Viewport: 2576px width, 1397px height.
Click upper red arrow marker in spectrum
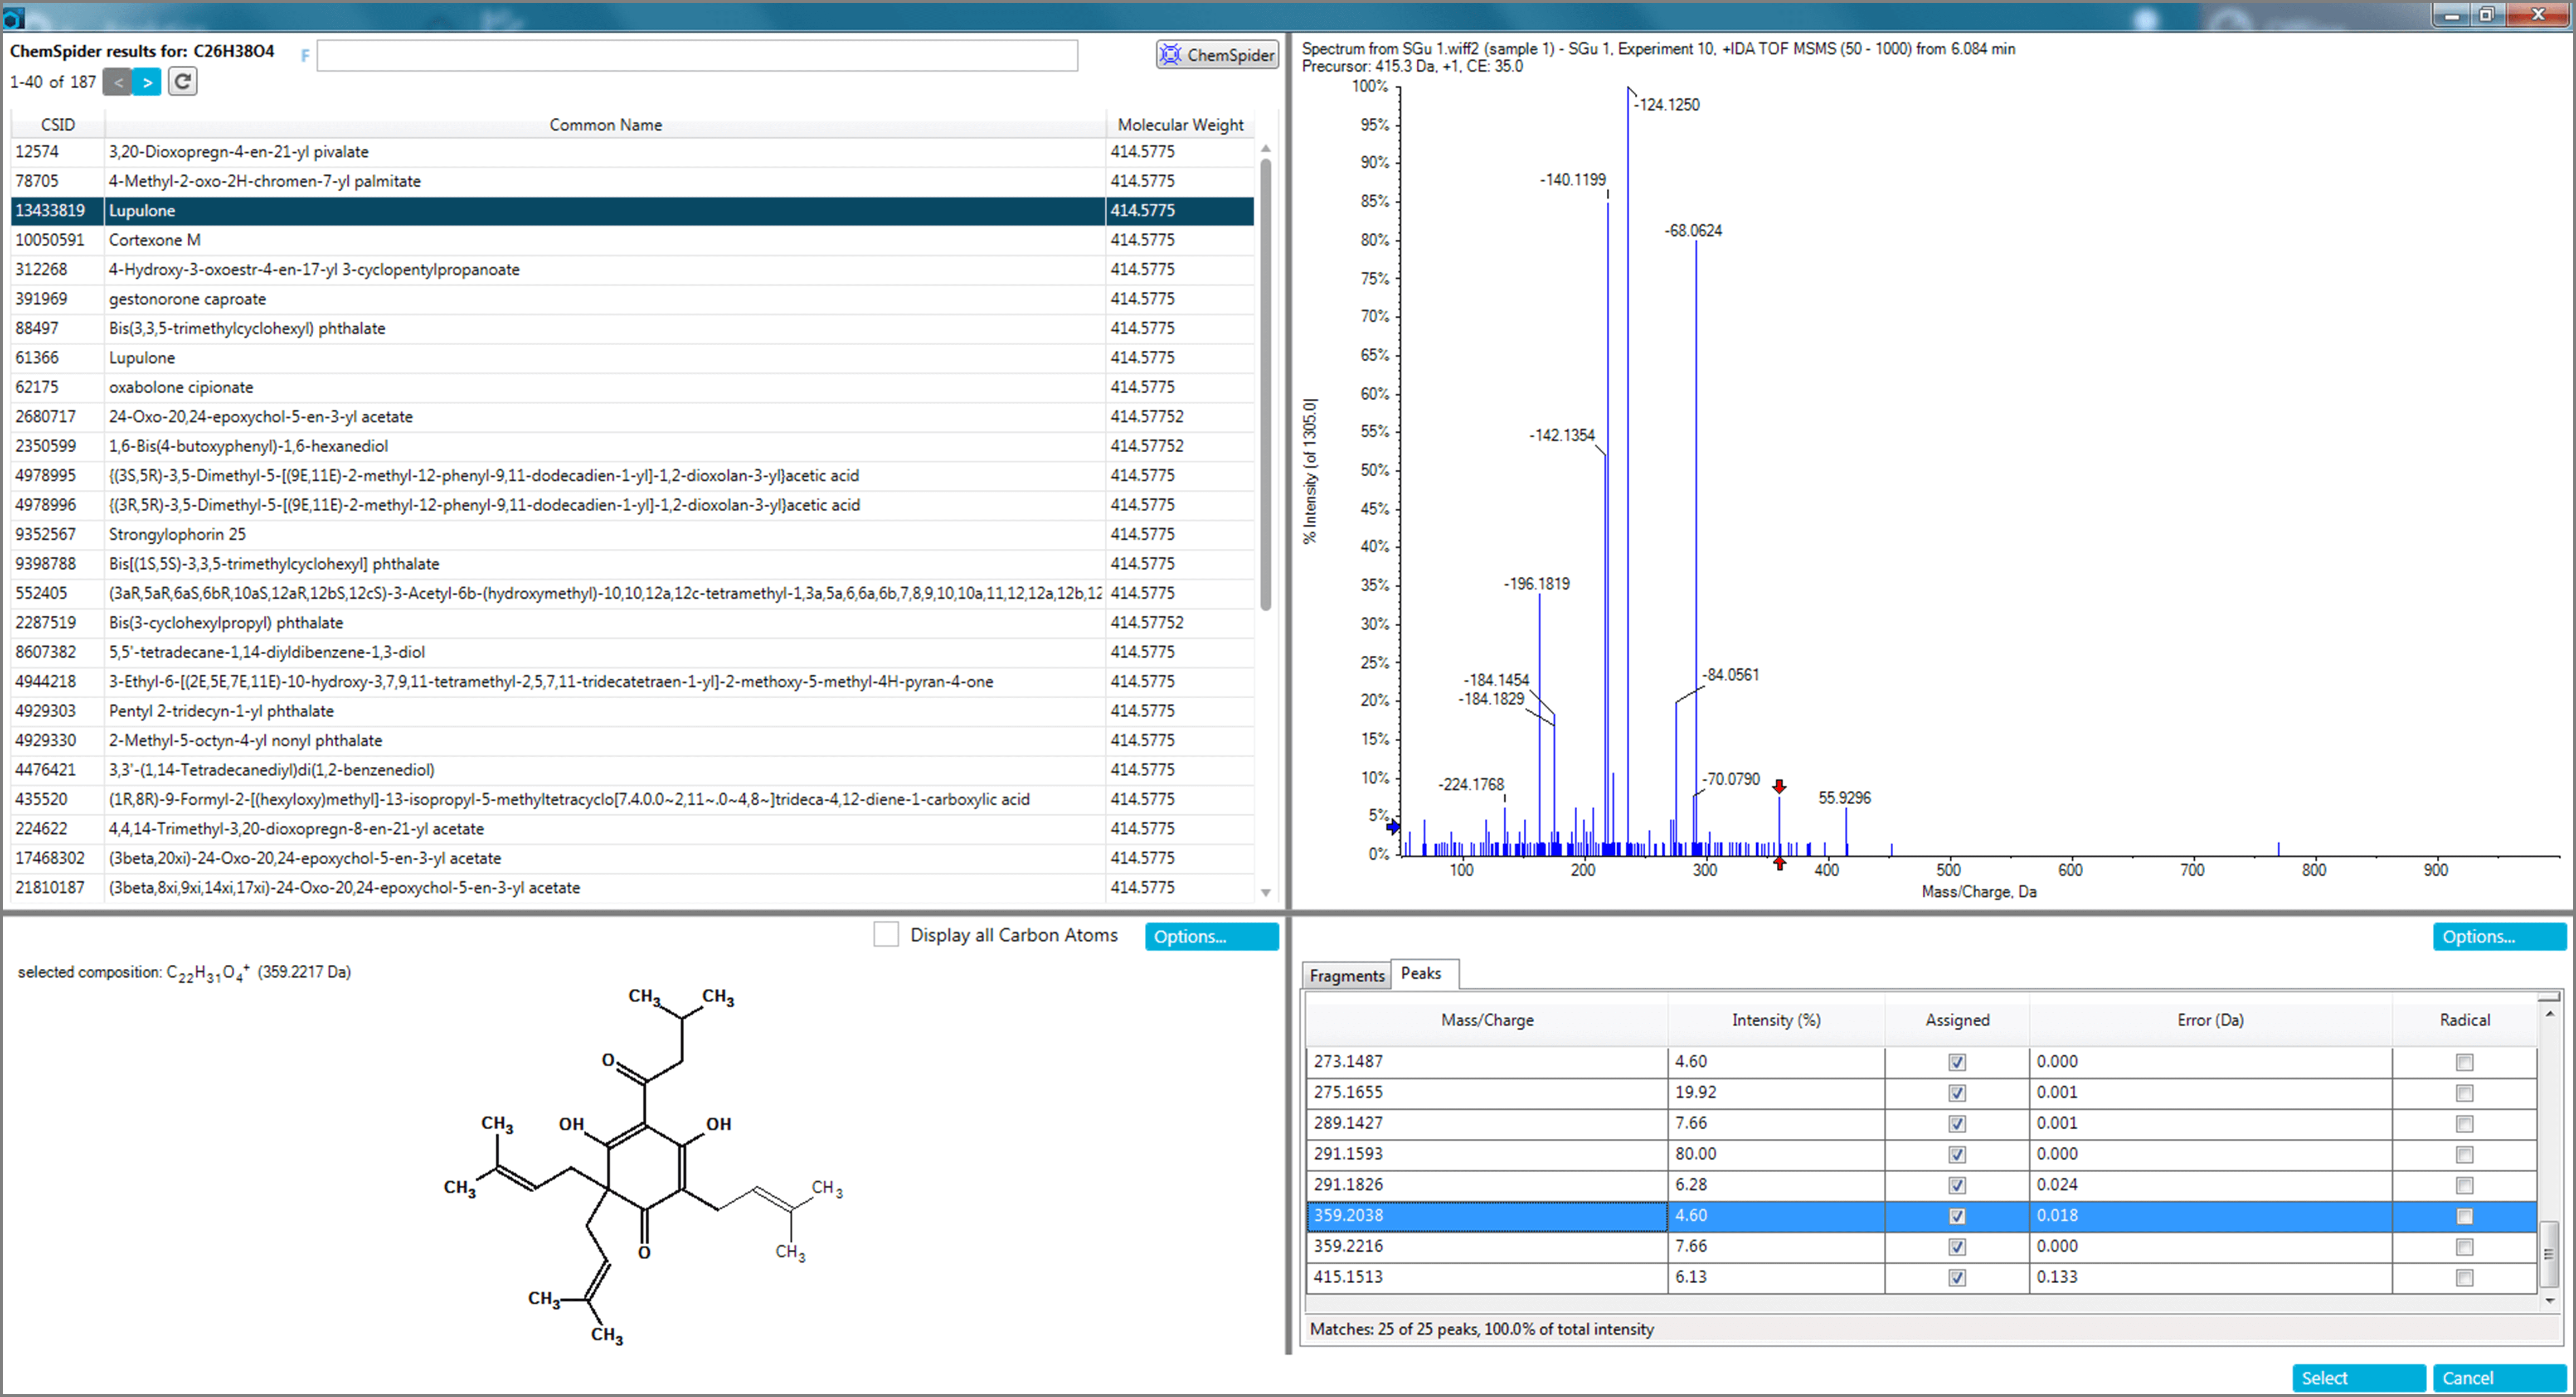click(1779, 787)
